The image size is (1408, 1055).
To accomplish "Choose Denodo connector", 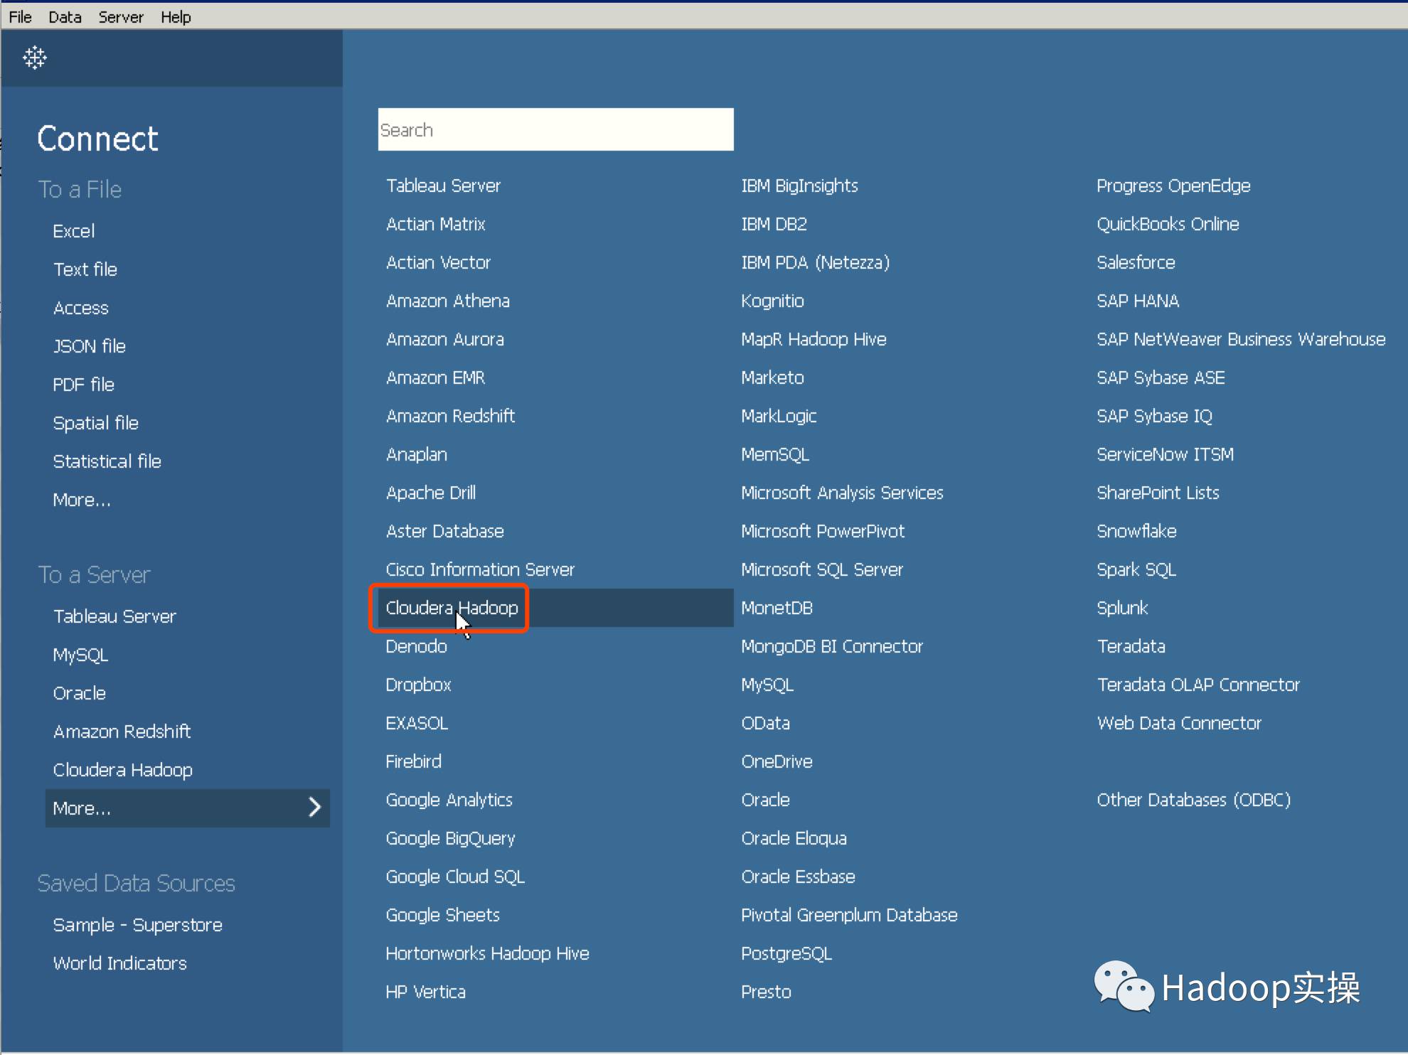I will [x=416, y=646].
